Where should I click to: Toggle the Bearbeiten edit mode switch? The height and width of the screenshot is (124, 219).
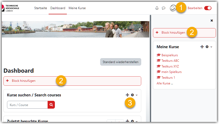(x=208, y=8)
